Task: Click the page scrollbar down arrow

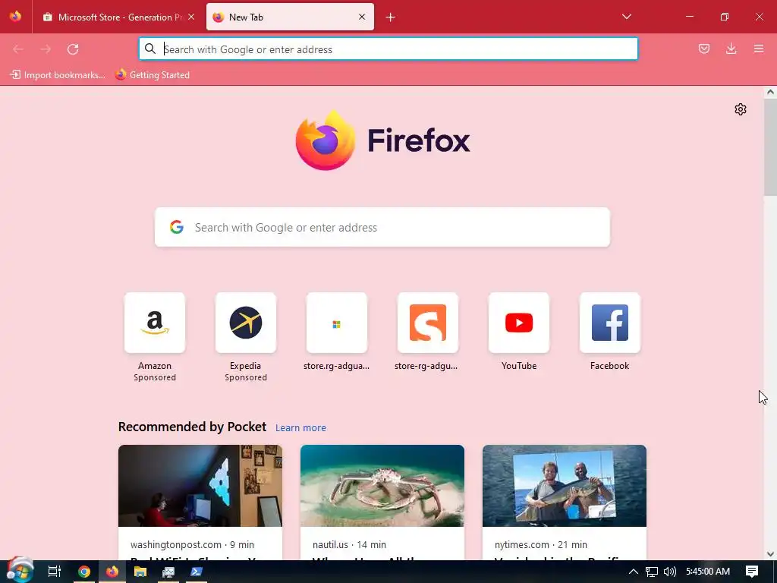Action: (x=770, y=553)
